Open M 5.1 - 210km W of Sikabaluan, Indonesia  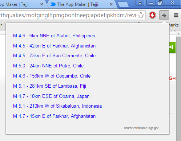pos(57,106)
